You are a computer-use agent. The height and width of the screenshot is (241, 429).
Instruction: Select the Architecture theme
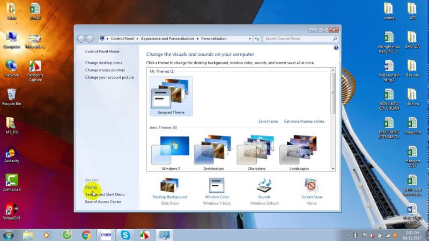(213, 153)
